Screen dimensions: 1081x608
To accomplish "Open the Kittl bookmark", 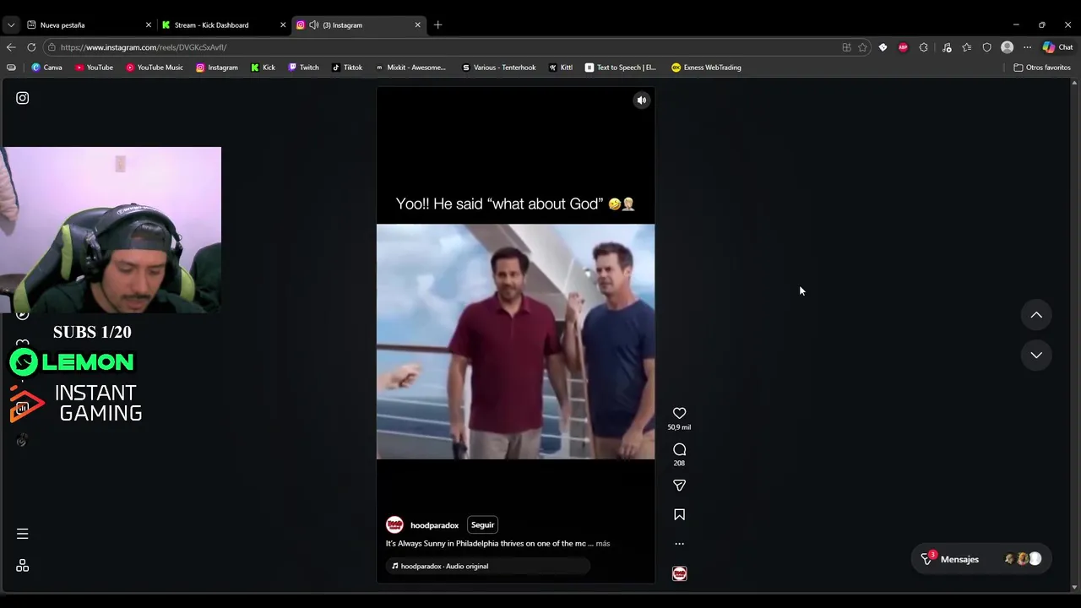I will [561, 68].
